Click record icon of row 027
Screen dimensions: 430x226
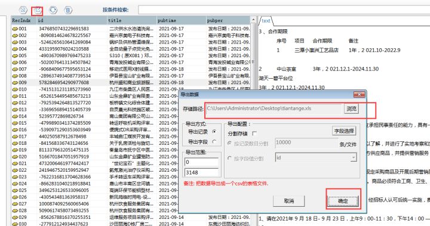pos(15,204)
